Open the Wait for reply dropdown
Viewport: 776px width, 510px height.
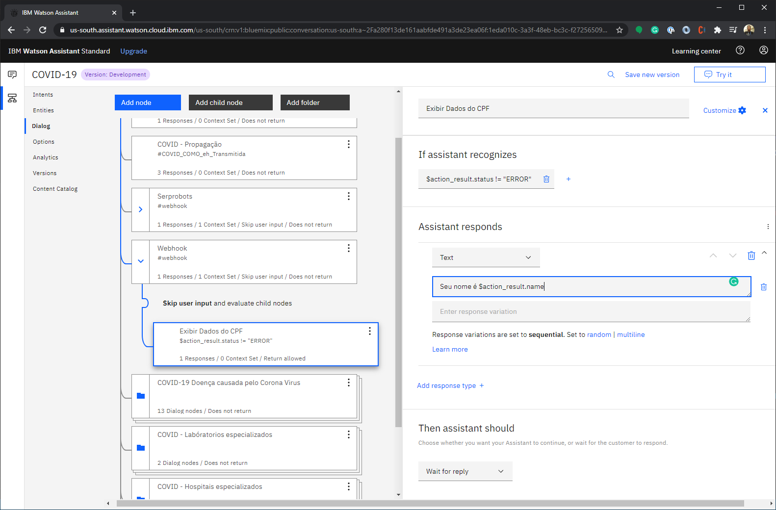pos(466,471)
